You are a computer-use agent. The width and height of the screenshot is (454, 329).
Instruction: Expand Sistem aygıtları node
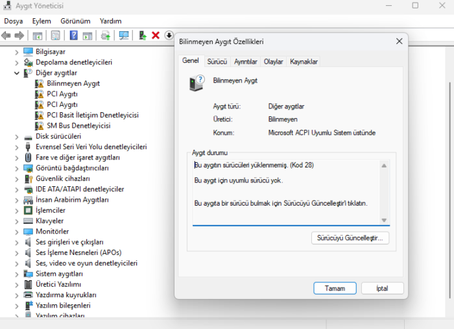(16, 274)
